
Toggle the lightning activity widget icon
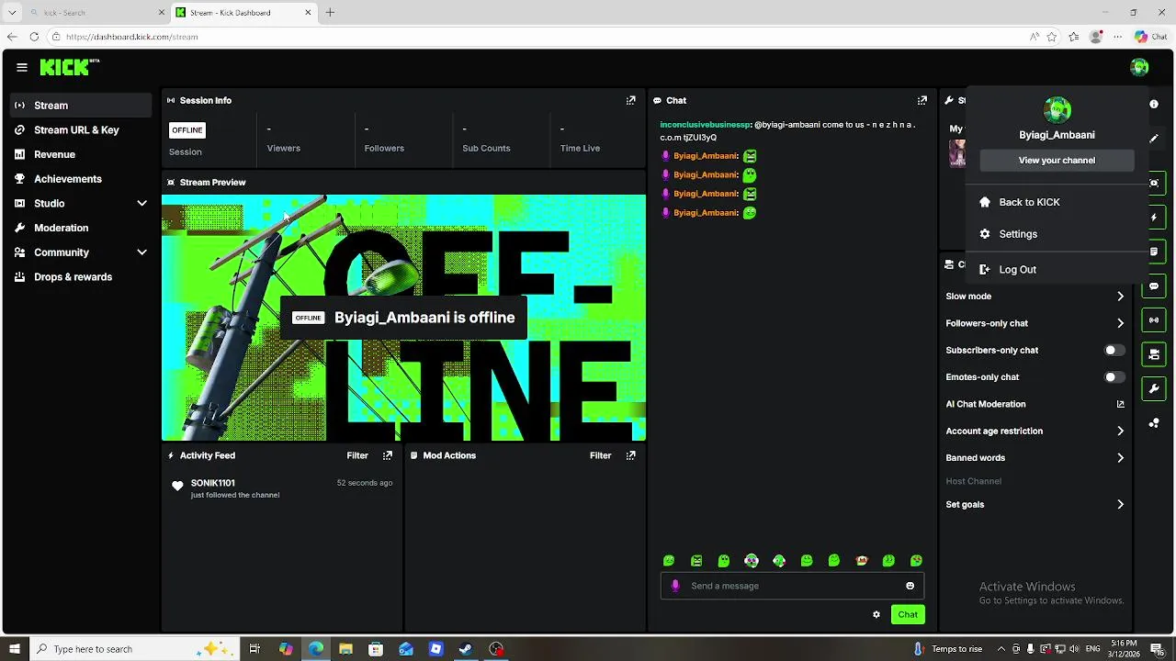(x=1154, y=218)
